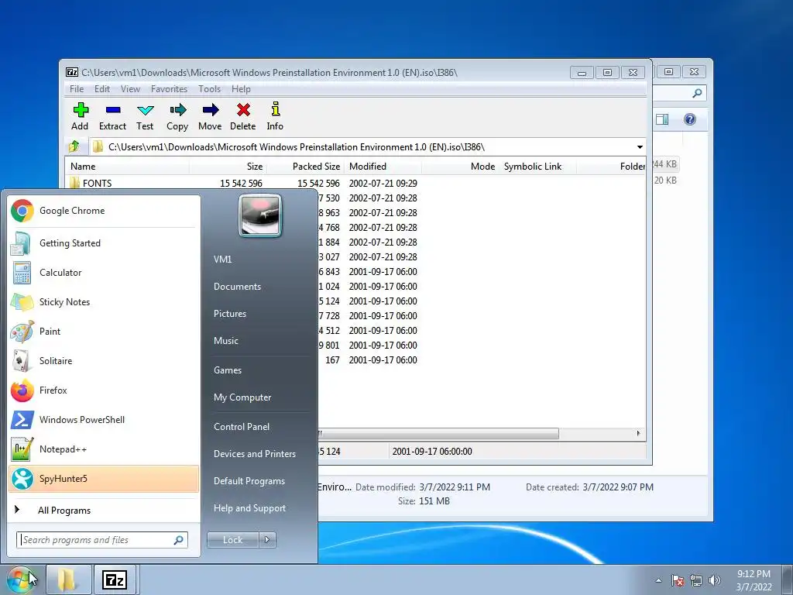Open Notepad++ from Start menu

104,449
